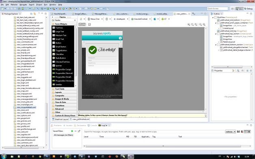Pick the CheckedTextView palette widget
255x159 pixels.
(63, 62)
